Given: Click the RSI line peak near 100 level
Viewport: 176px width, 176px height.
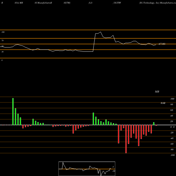Looking at the screenshot, I should tap(100, 32).
